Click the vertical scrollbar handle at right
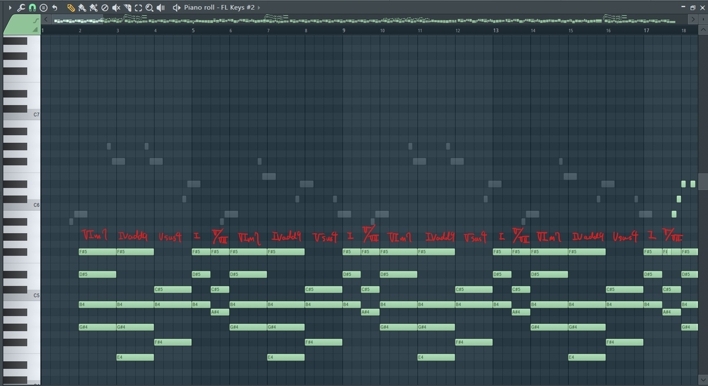The height and width of the screenshot is (386, 708). click(702, 181)
